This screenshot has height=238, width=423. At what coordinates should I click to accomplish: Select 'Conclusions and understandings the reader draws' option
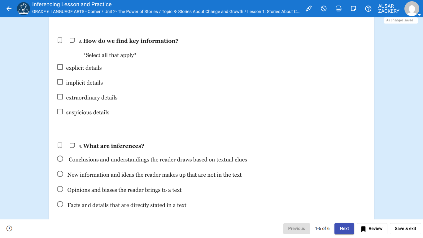60,158
